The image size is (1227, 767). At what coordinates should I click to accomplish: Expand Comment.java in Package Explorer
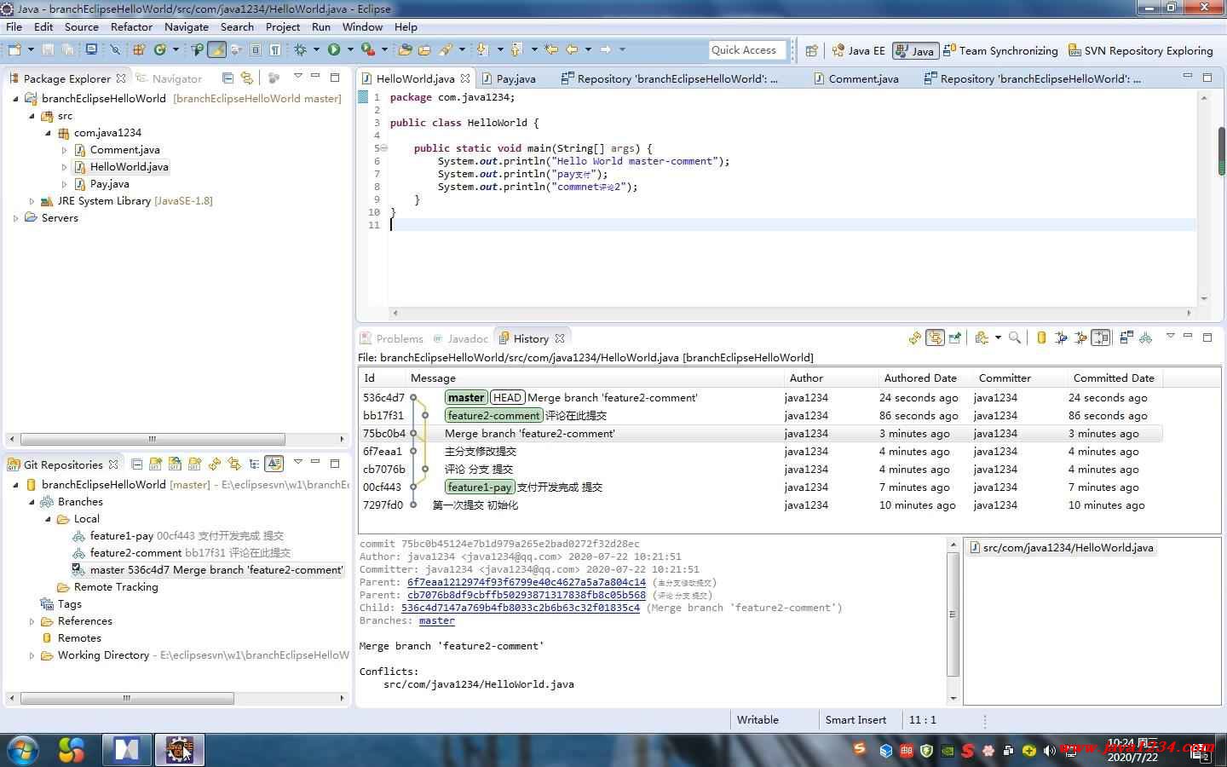(x=64, y=150)
